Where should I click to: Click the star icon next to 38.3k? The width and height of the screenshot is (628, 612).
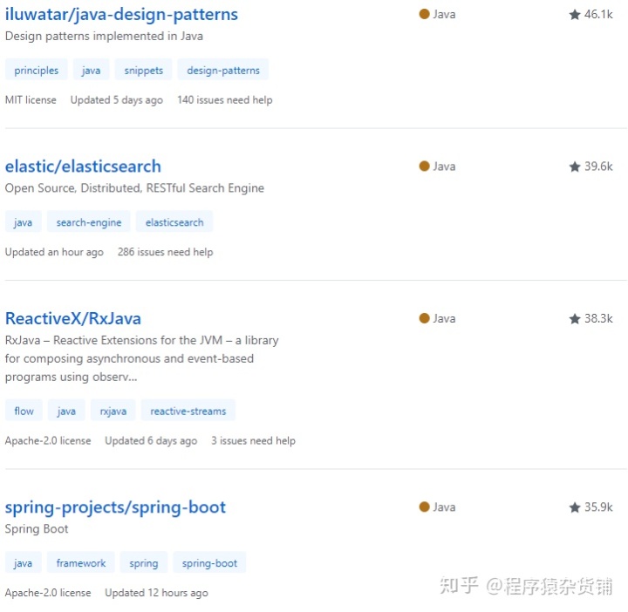coord(575,318)
